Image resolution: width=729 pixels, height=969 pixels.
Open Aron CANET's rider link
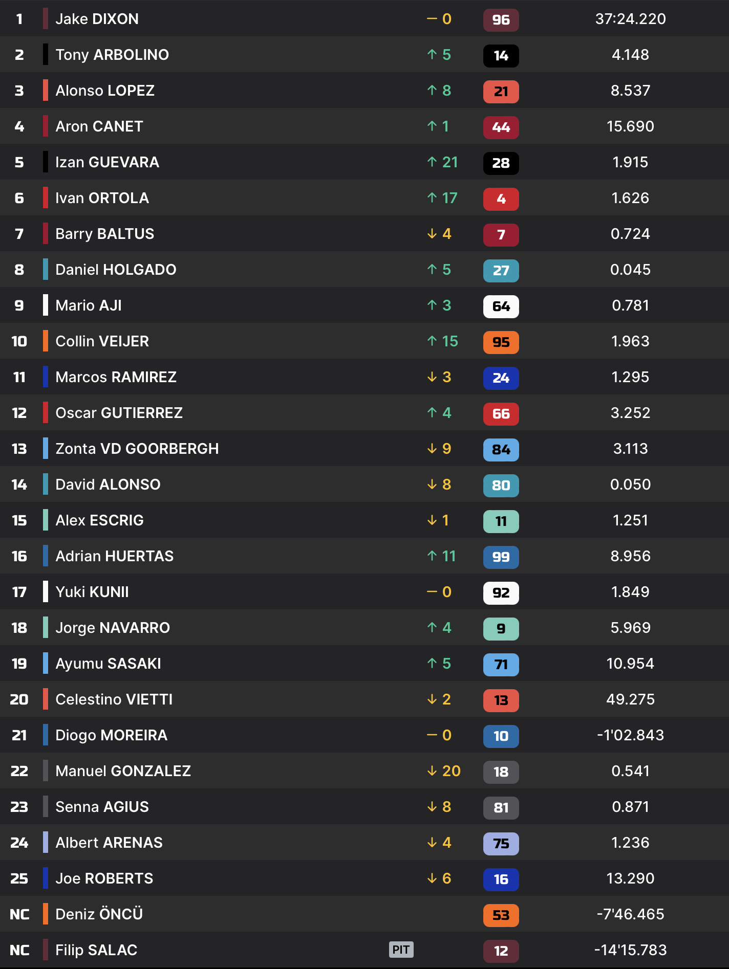point(99,126)
